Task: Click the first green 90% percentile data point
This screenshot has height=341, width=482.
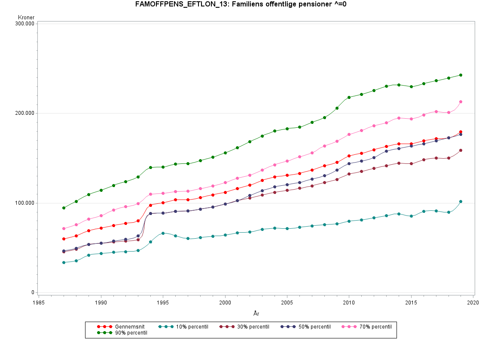Action: point(64,208)
